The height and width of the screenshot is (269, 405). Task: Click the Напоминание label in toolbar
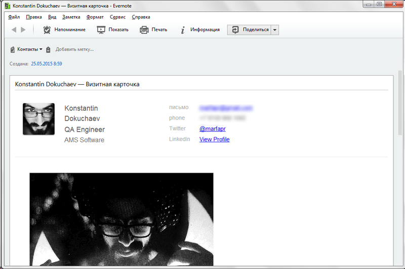click(70, 30)
